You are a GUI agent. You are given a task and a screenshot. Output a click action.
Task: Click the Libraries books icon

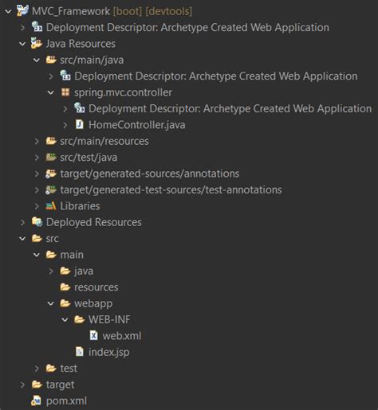(x=51, y=206)
